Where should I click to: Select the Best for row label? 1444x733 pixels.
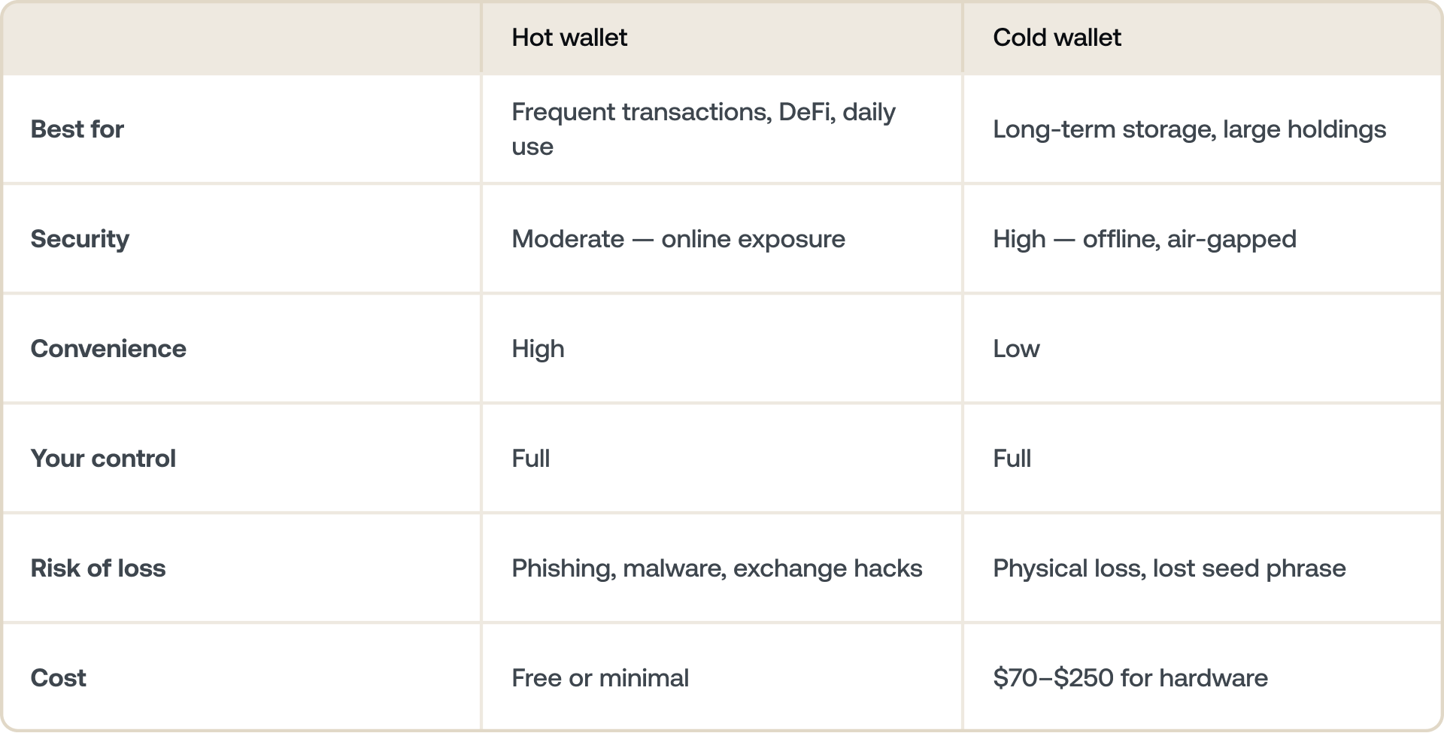pos(77,129)
